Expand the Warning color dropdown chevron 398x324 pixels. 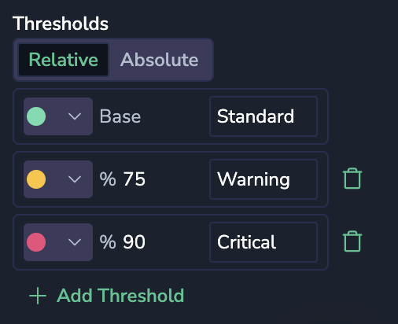click(x=75, y=179)
